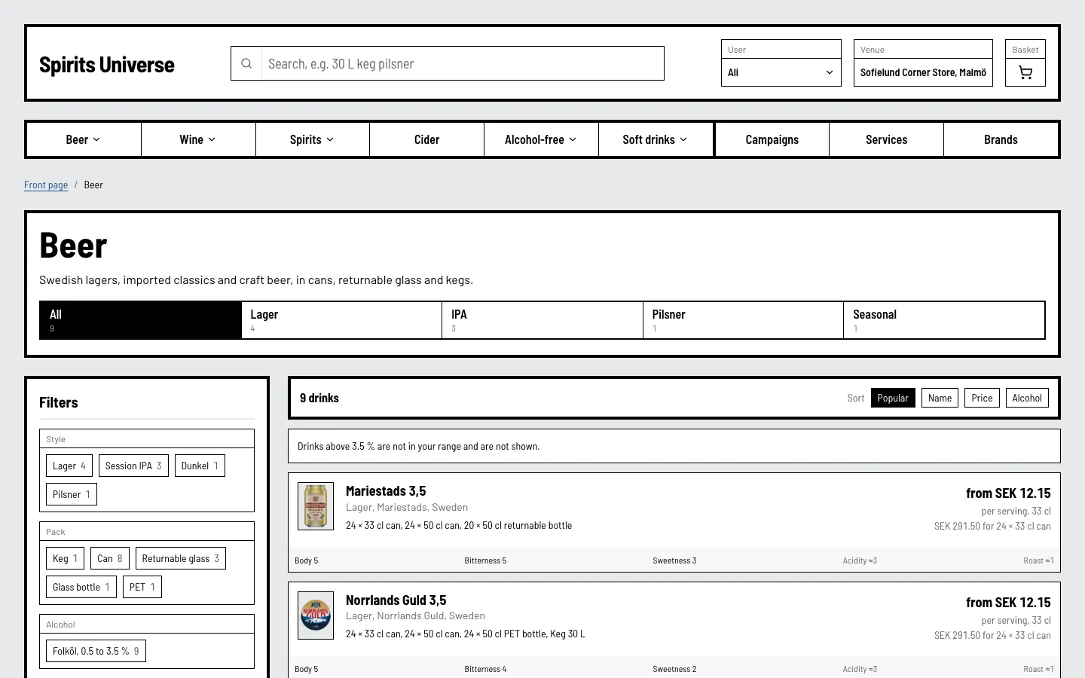
Task: Click the Norrlands Guld 3,5 thumbnail
Action: point(316,615)
